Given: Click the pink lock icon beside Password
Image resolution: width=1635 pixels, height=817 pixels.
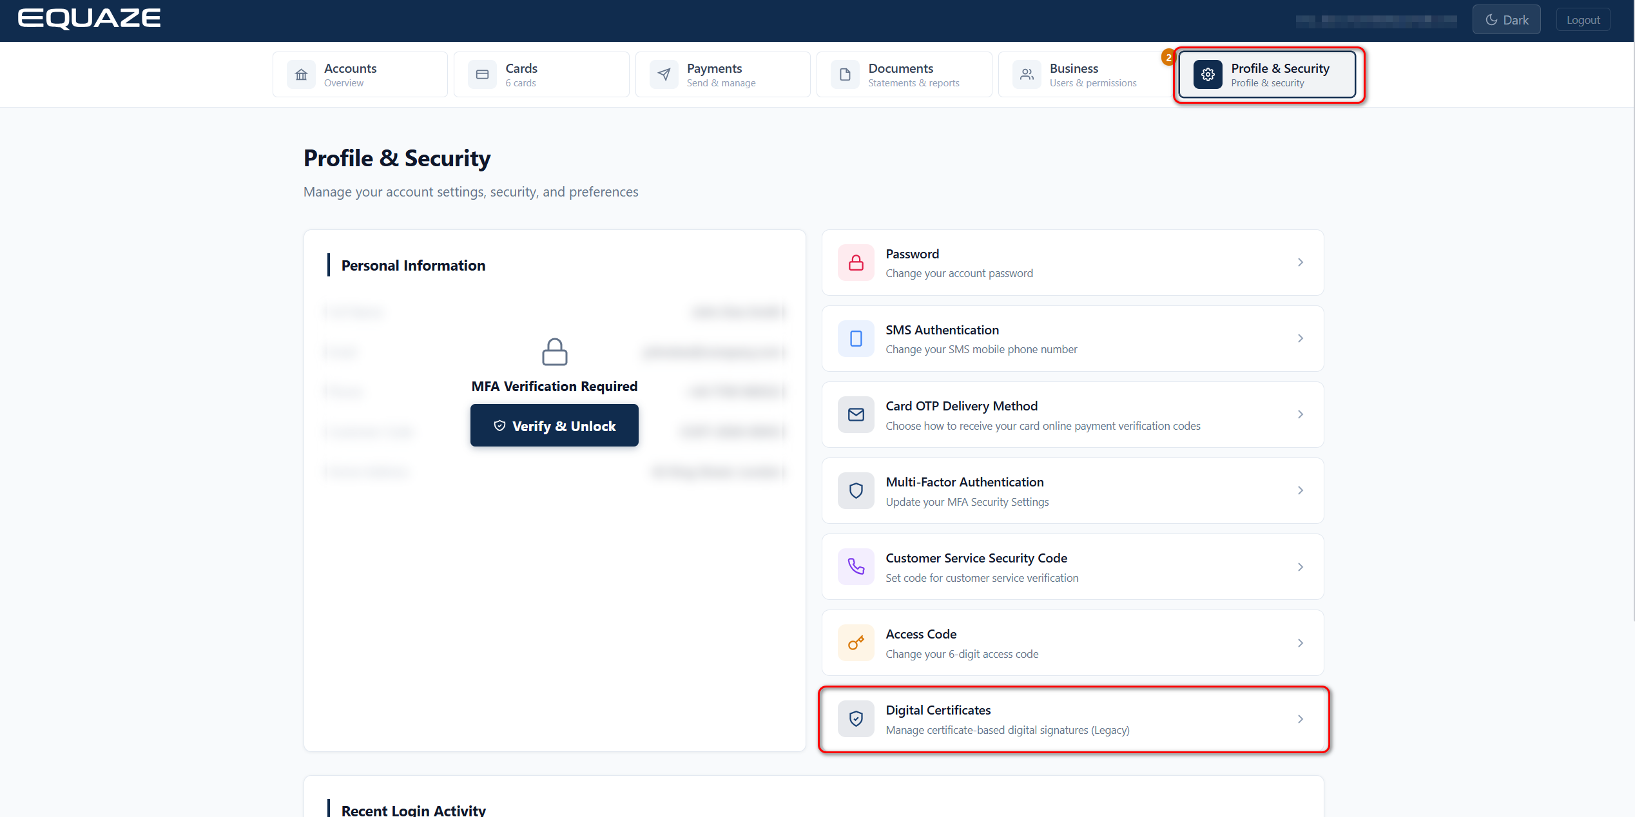Looking at the screenshot, I should [x=856, y=262].
